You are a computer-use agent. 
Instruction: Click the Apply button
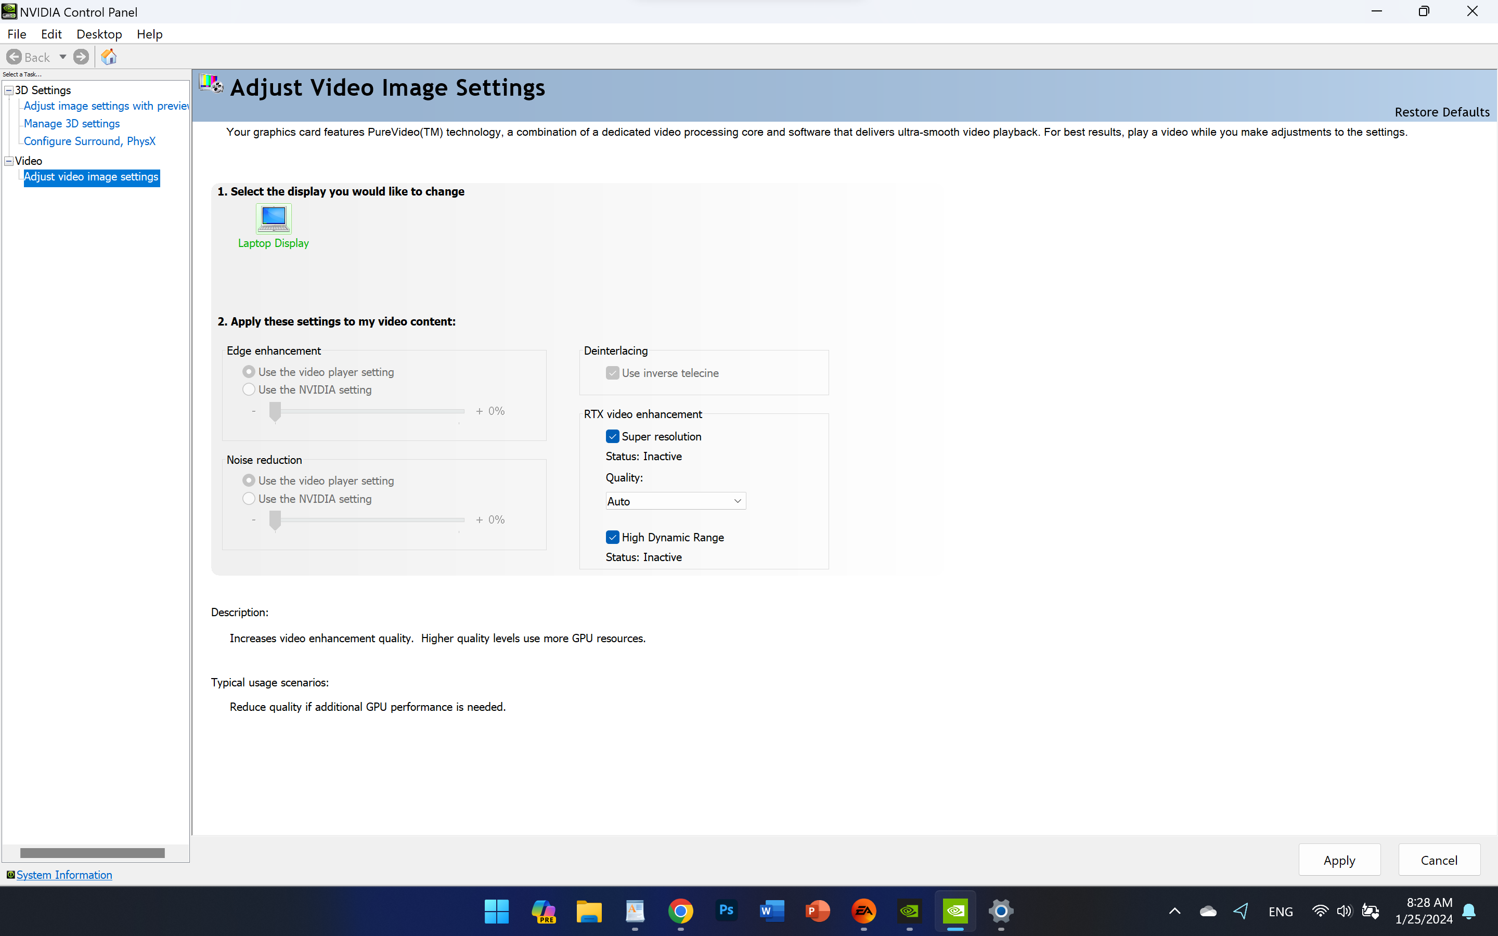click(x=1339, y=860)
